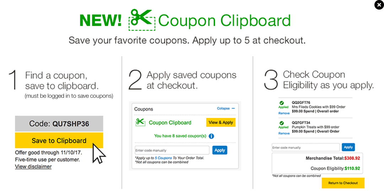384x194 pixels.
Task: Open the 5 Coupons link
Action: [163, 158]
